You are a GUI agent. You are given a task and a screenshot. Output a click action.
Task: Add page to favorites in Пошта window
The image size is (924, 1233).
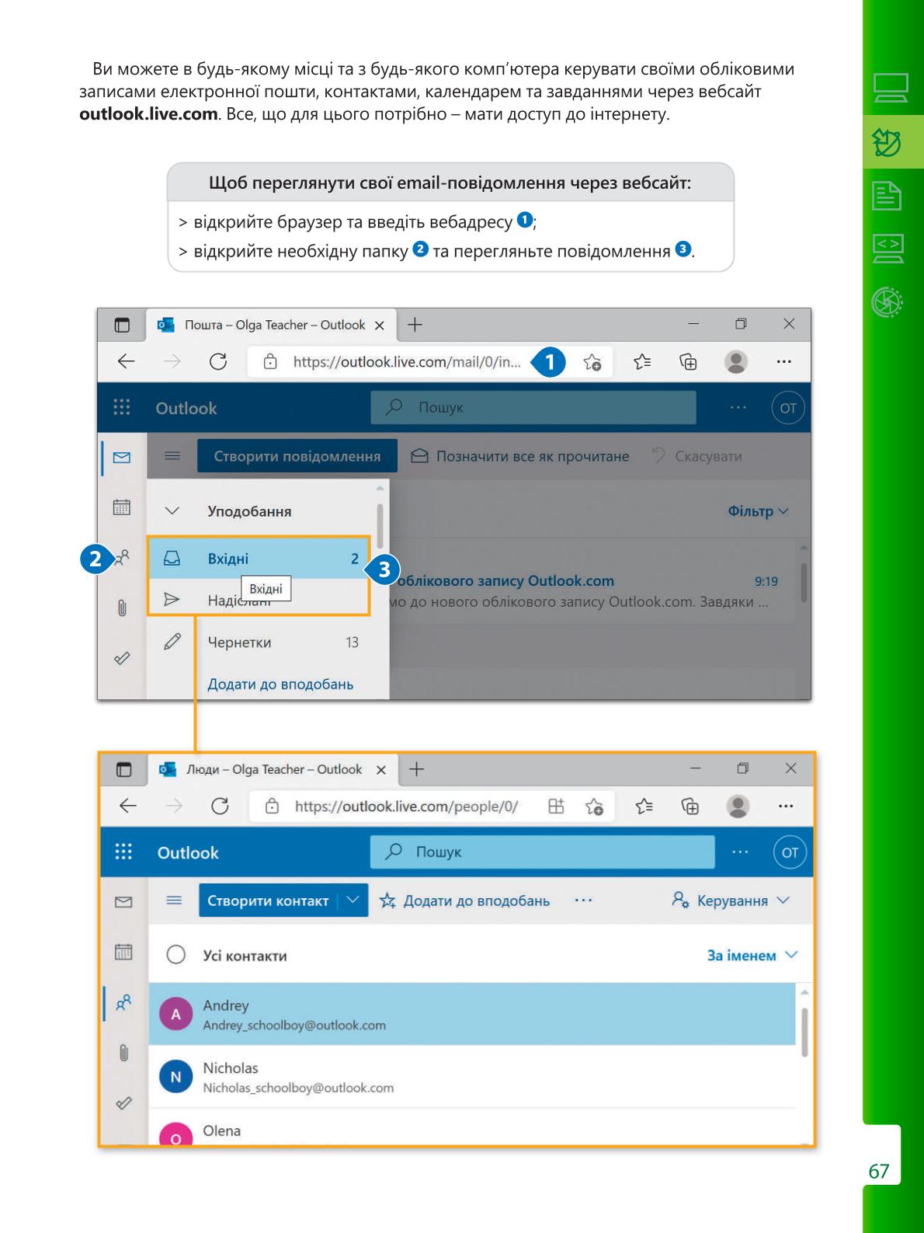(592, 361)
